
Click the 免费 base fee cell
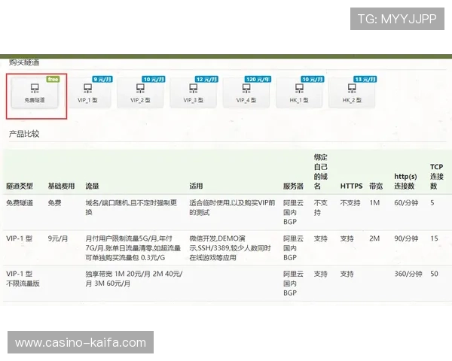[54, 203]
